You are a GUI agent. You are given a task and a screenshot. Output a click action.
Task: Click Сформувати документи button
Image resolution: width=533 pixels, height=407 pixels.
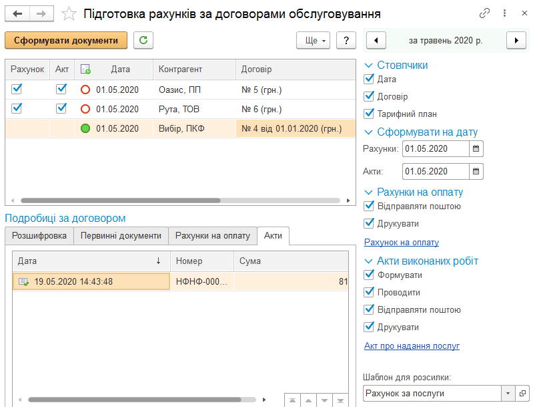[66, 40]
